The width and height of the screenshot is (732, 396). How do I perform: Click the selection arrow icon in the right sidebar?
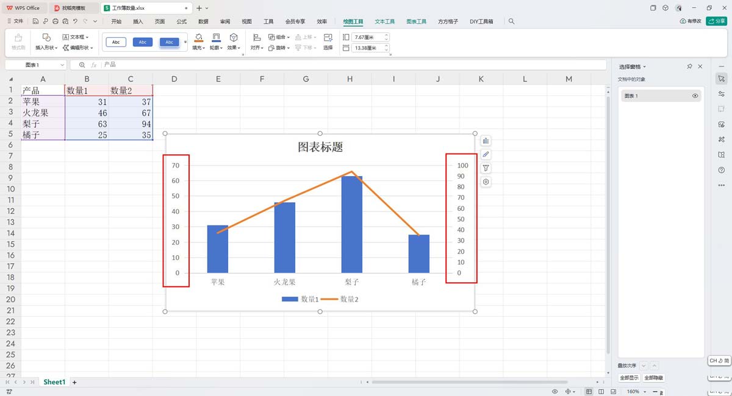722,79
